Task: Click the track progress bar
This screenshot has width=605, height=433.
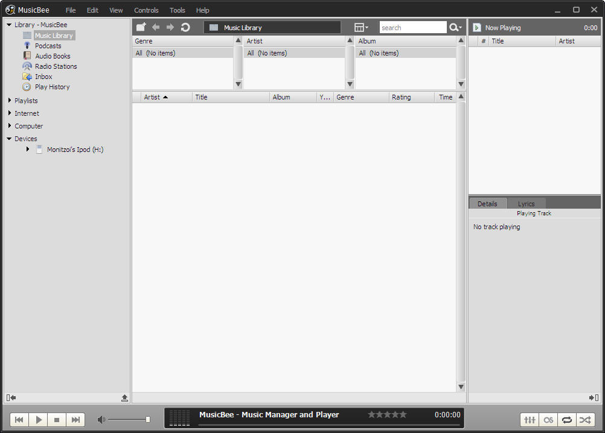Action: (329, 425)
